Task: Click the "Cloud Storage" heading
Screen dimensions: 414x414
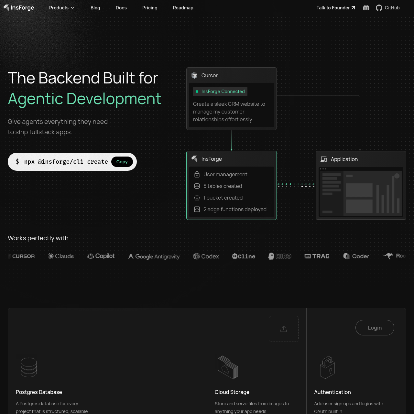Action: pyautogui.click(x=232, y=392)
